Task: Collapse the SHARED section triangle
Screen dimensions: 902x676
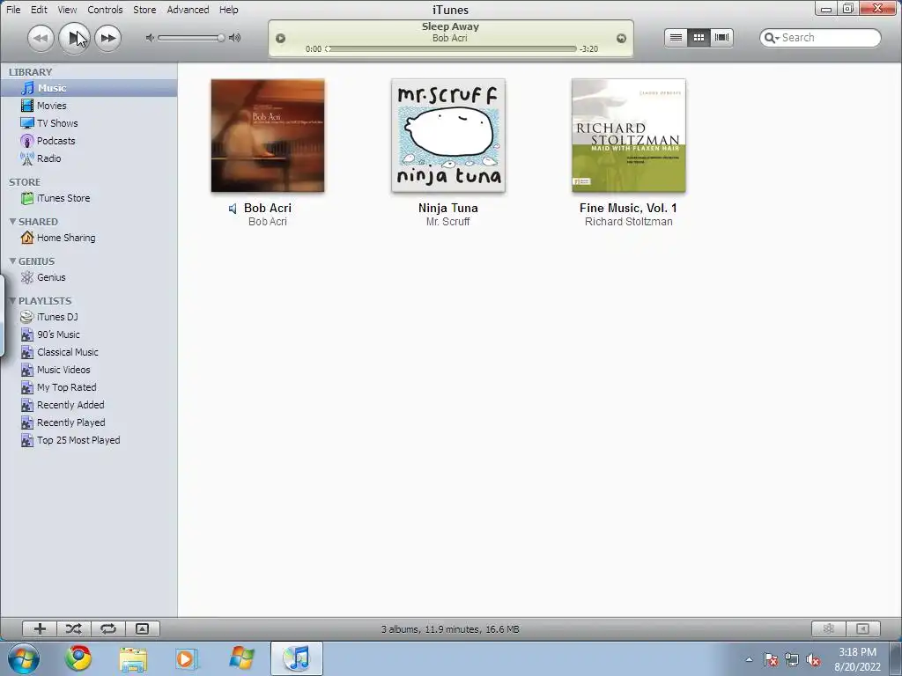Action: coord(12,221)
